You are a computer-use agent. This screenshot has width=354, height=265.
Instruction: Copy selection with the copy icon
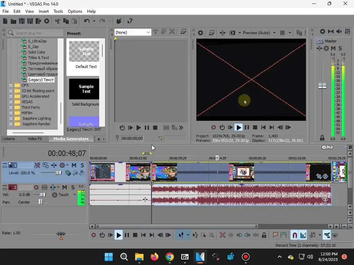[x=66, y=21]
